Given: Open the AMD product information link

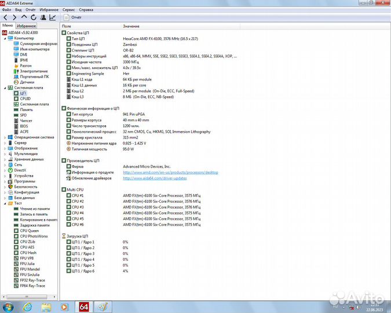Looking at the screenshot, I should point(170,173).
